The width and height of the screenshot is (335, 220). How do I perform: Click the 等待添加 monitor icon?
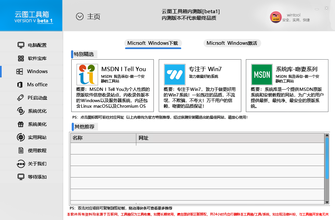click(21, 177)
